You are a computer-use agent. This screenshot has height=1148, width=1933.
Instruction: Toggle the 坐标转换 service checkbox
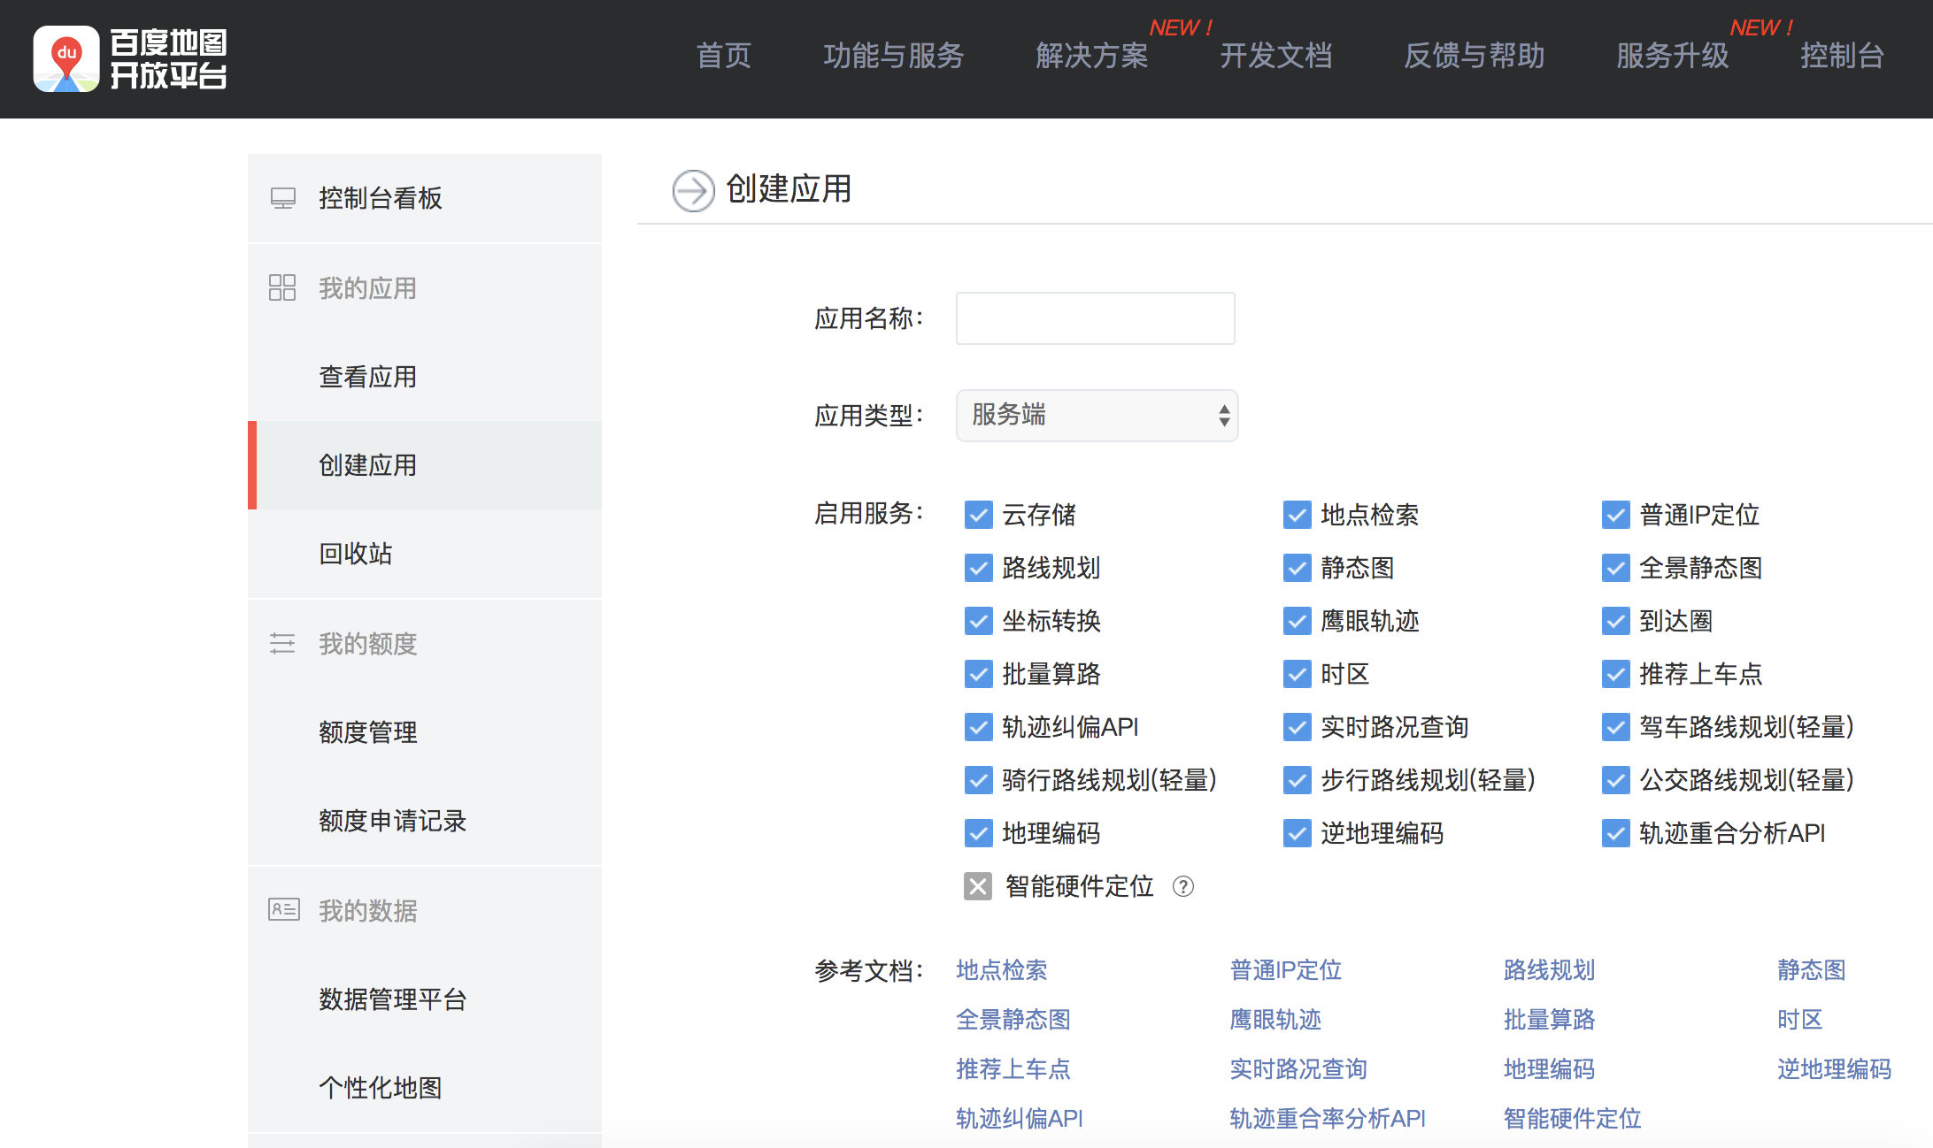tap(978, 621)
